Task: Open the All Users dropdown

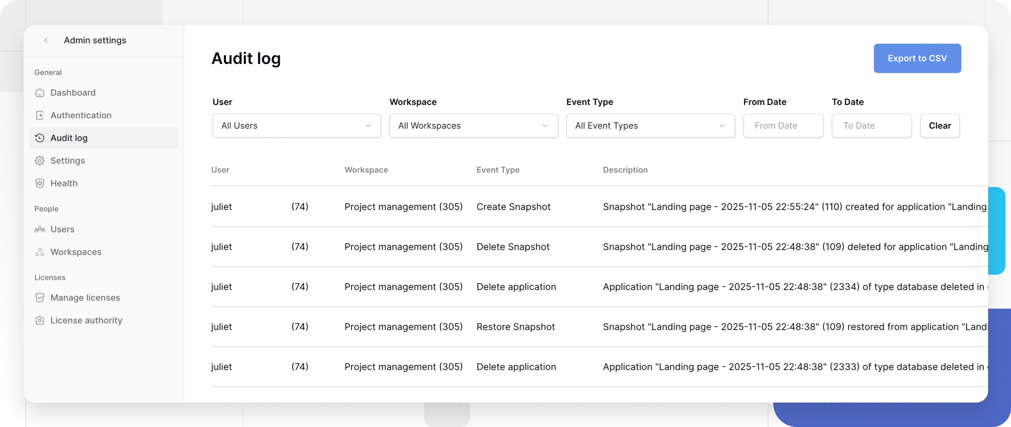Action: (x=296, y=125)
